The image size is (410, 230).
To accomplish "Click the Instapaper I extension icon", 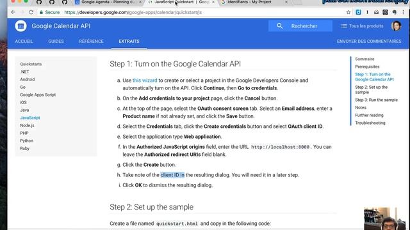I will [367, 12].
